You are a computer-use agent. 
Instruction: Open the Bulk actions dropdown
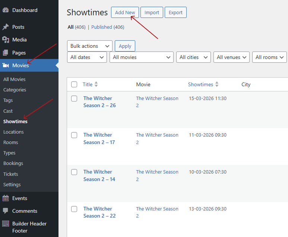[90, 46]
